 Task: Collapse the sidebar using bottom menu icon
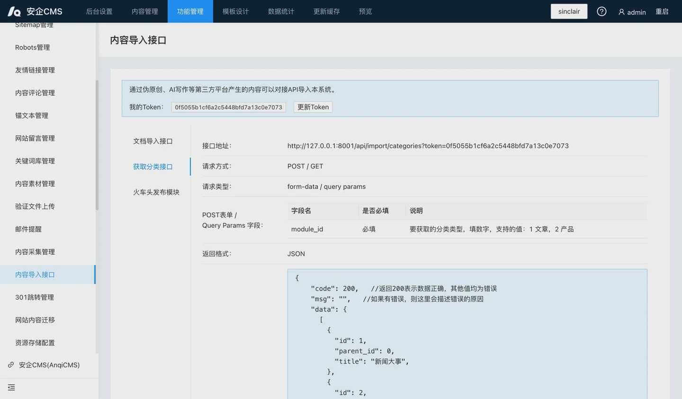11,388
